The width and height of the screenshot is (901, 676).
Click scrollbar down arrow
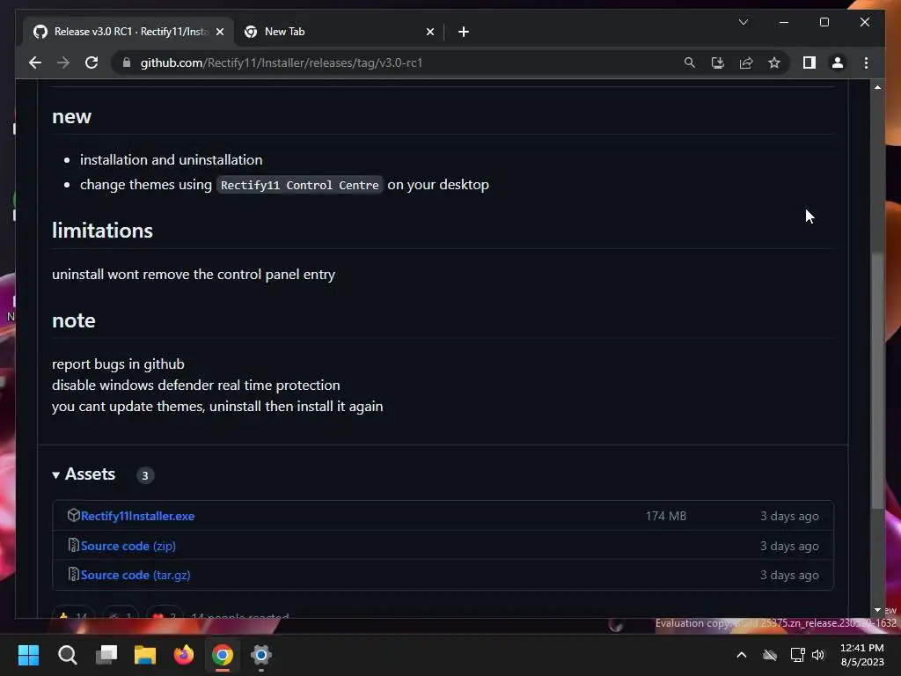coord(877,610)
